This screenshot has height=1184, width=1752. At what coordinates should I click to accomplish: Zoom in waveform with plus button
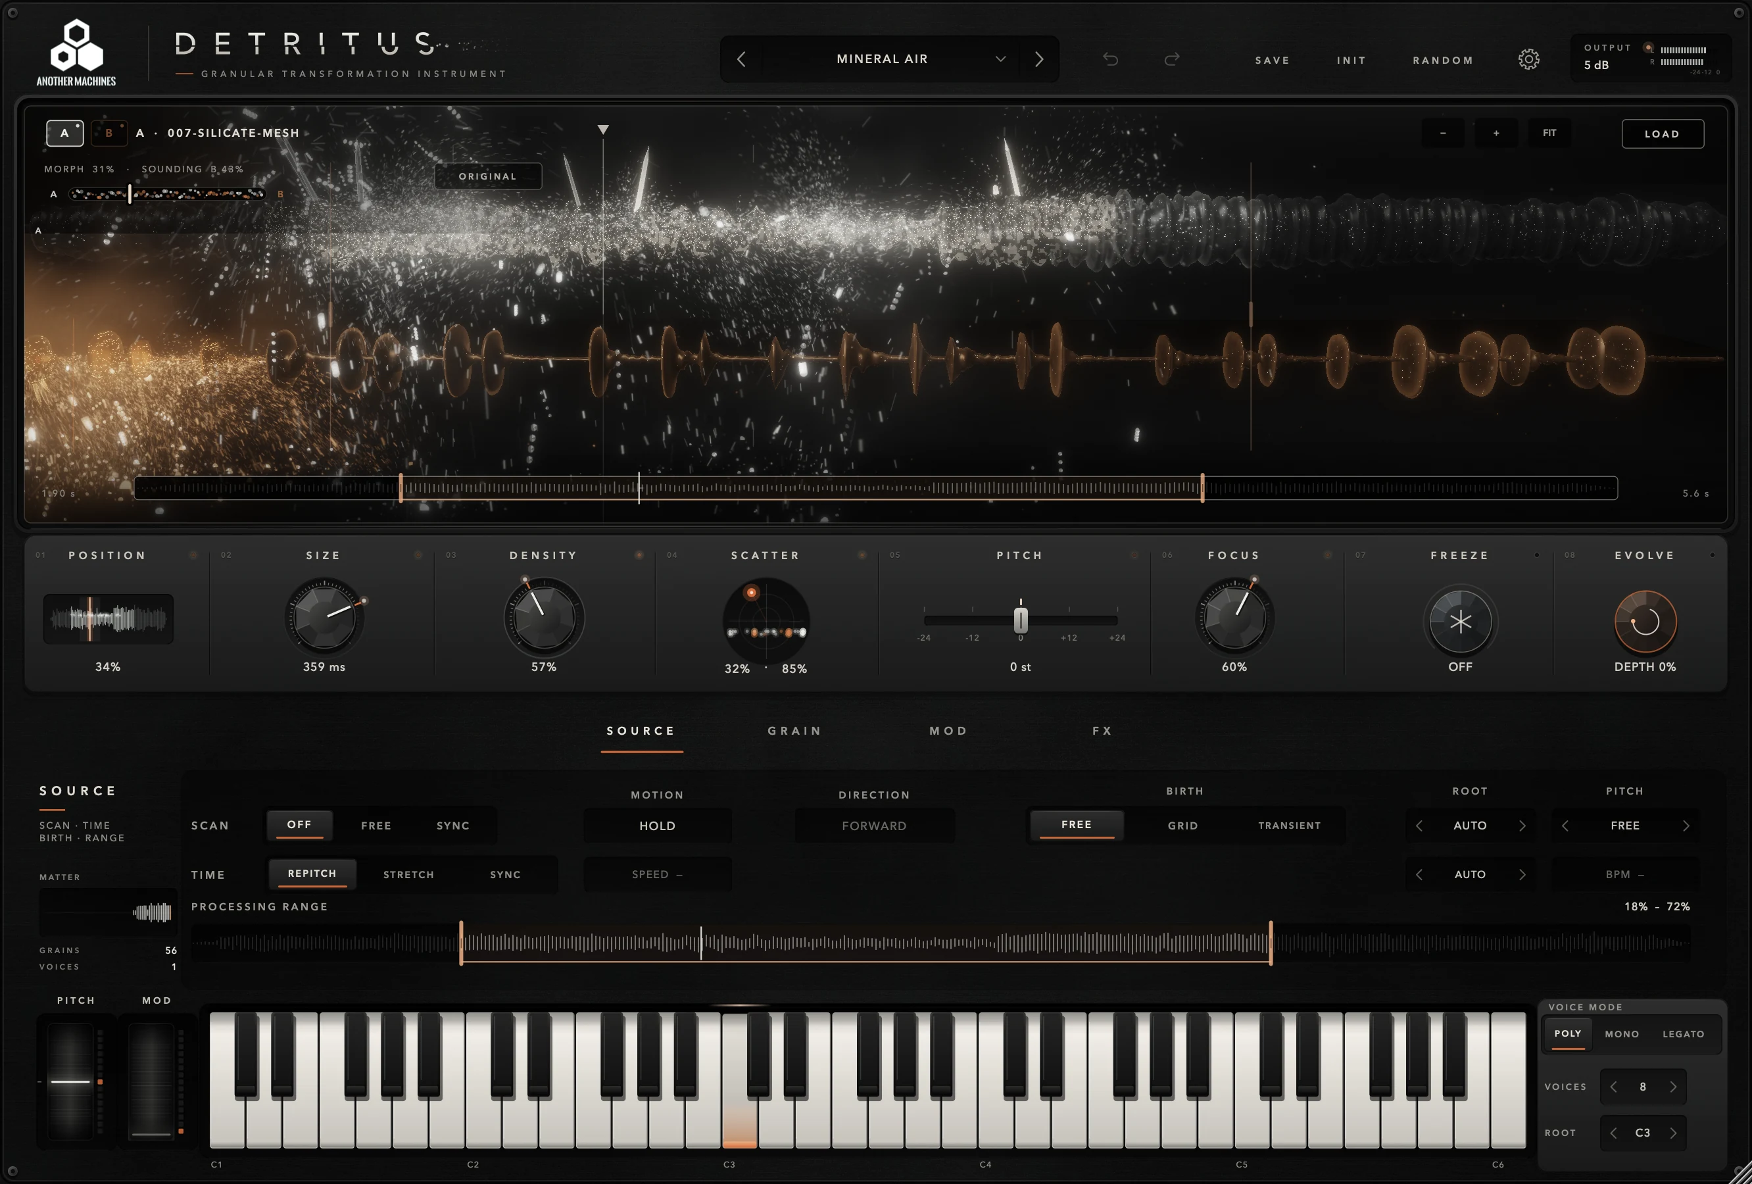(1496, 134)
